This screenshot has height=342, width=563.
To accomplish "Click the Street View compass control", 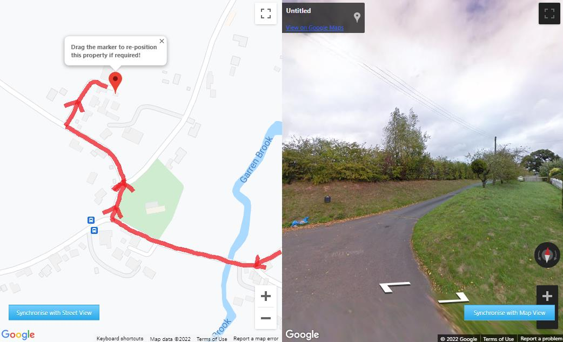I will coord(547,255).
